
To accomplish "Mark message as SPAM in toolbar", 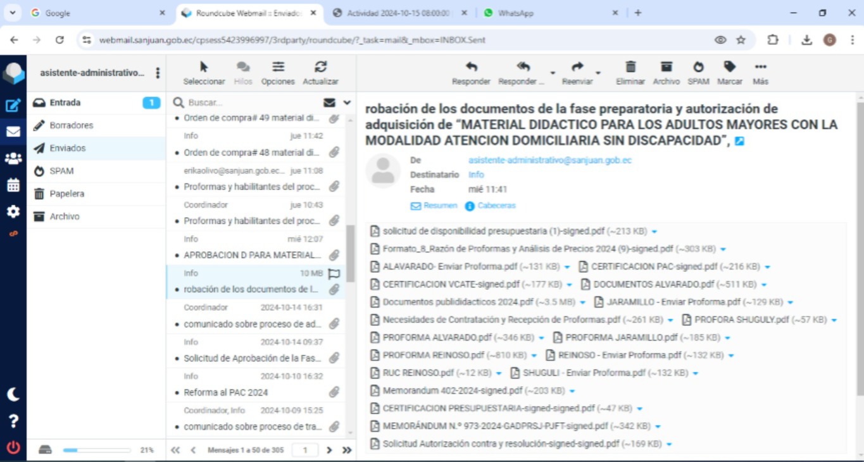I will (698, 68).
